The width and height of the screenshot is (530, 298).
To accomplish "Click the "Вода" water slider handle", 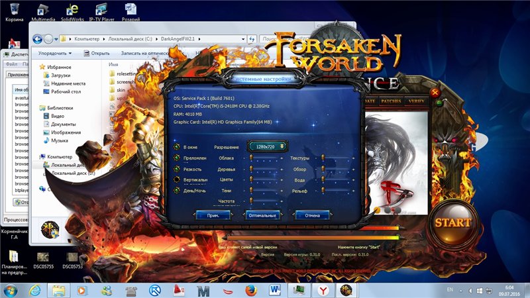I will 323,179.
